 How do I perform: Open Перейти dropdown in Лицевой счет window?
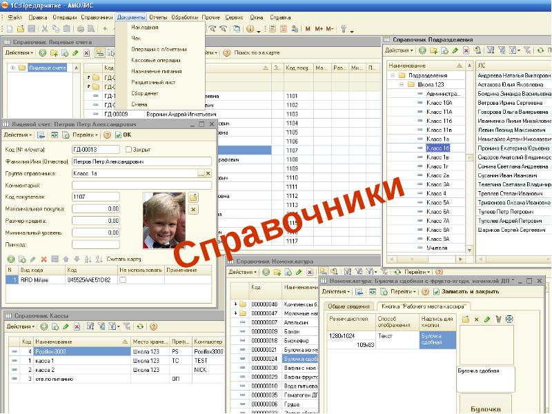85,135
